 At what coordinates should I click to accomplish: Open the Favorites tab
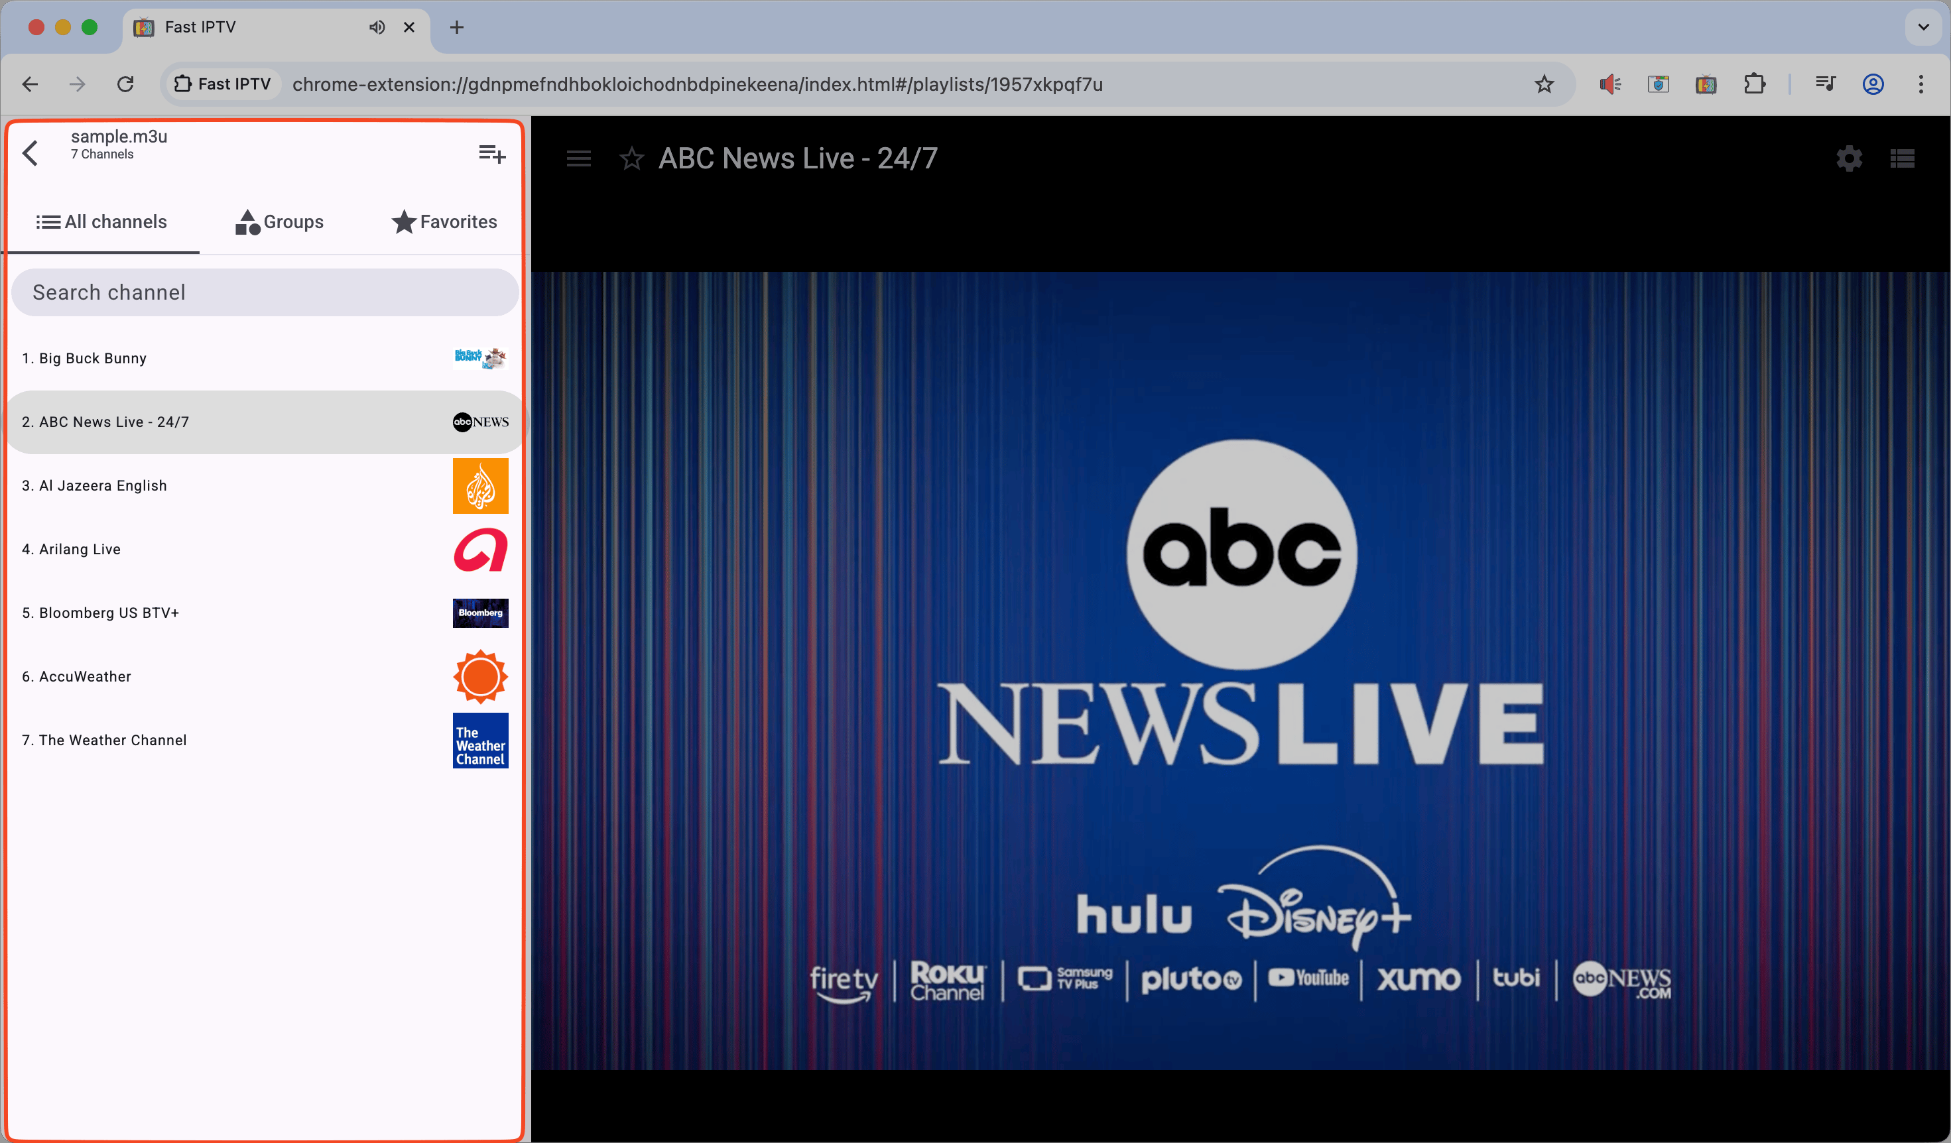(x=444, y=222)
